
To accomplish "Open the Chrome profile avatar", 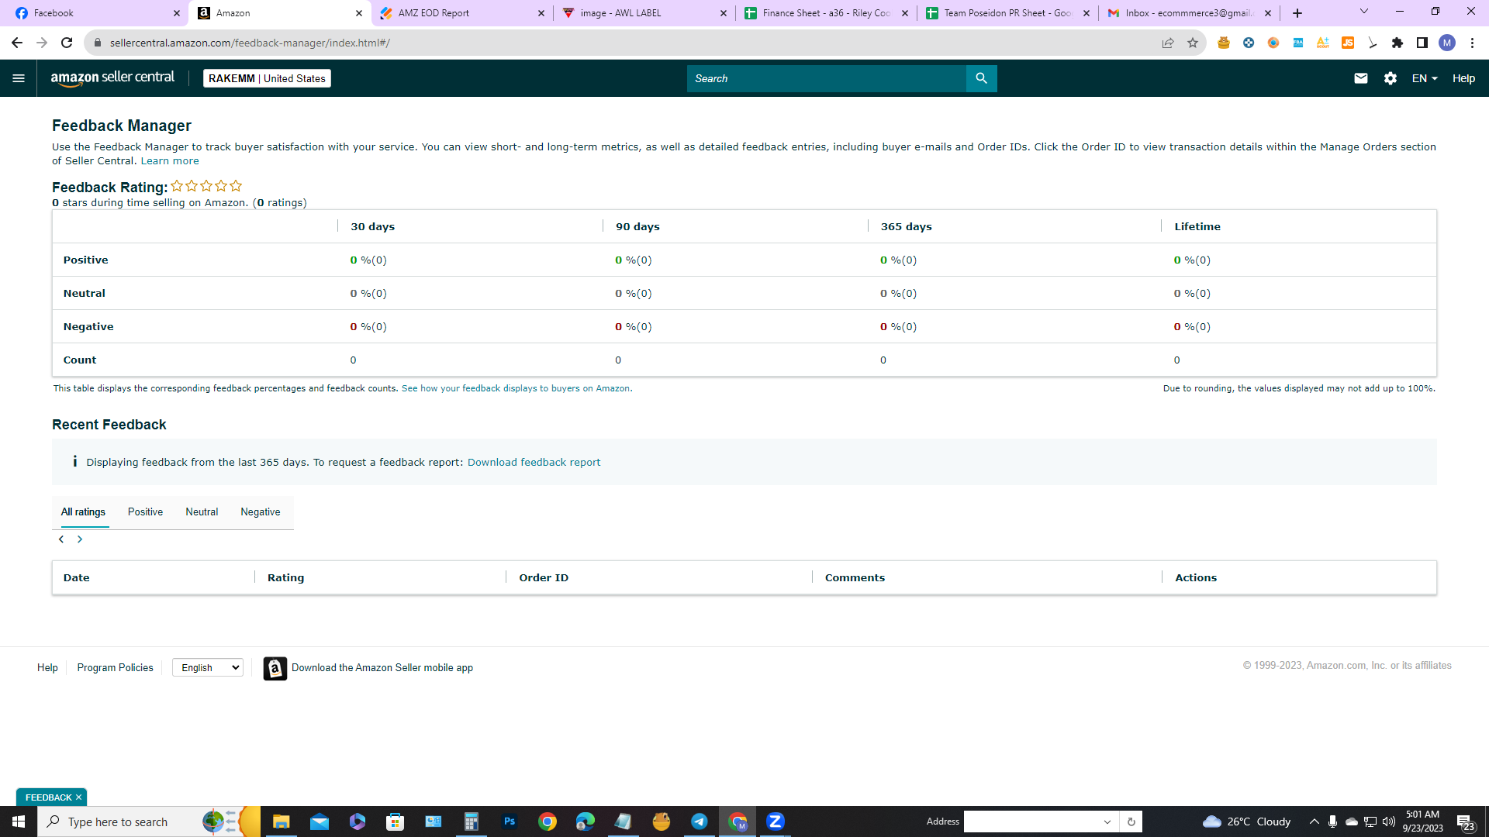I will point(1447,43).
